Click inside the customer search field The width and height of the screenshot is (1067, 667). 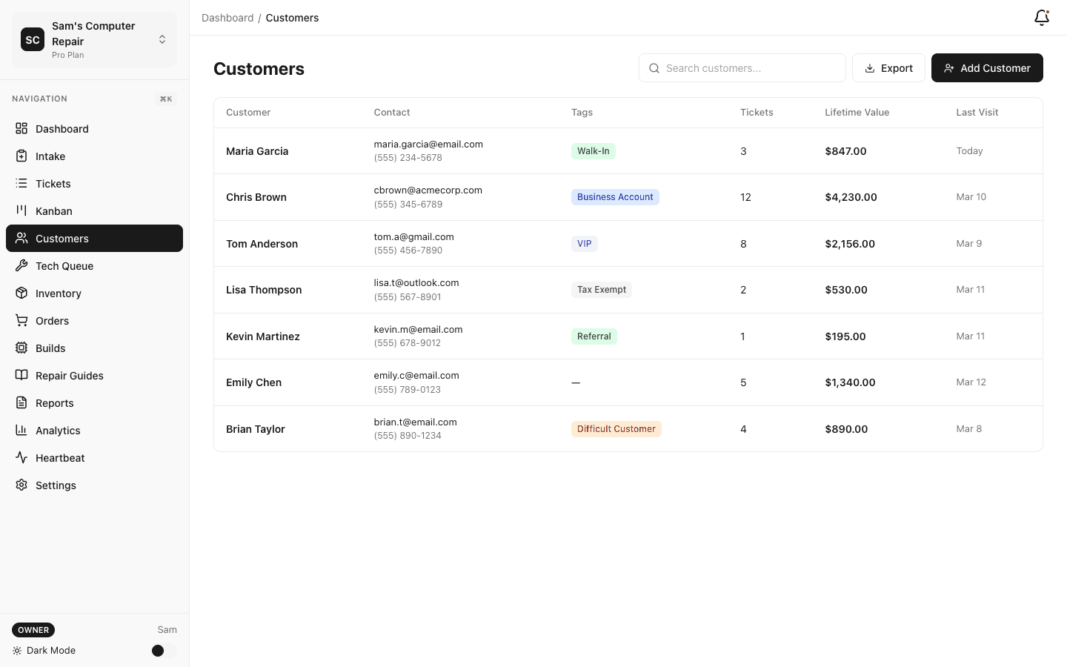[742, 67]
